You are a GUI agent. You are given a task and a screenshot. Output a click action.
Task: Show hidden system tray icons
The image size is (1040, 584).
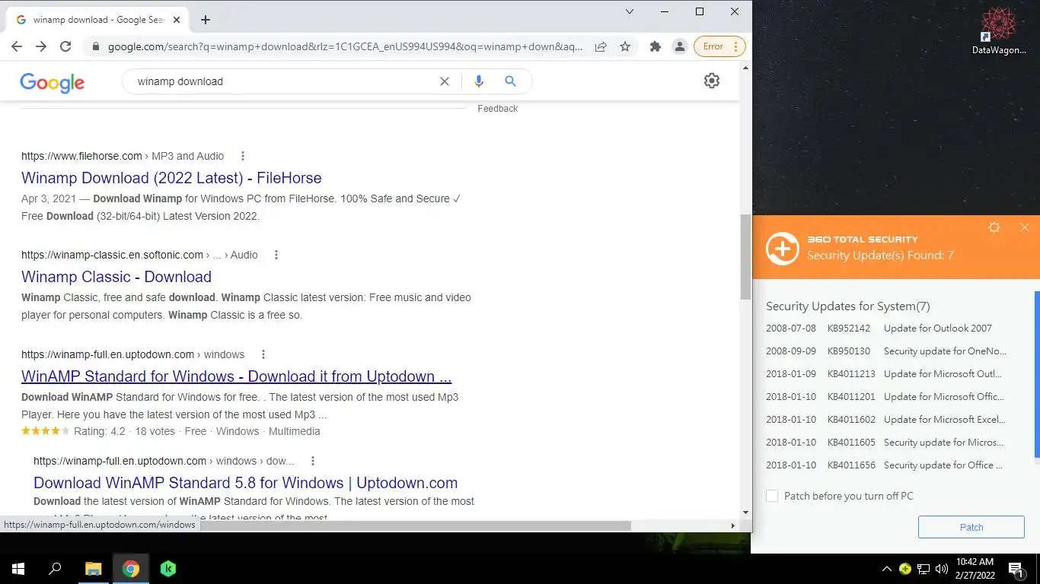point(887,569)
